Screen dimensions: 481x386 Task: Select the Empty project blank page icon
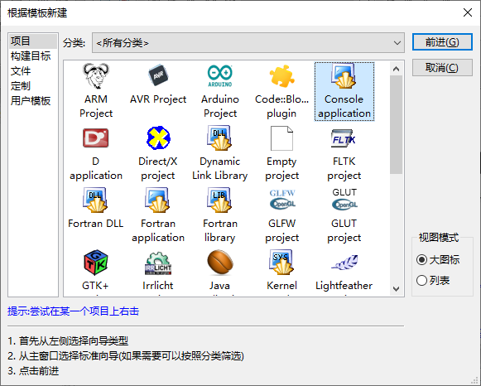click(x=281, y=138)
